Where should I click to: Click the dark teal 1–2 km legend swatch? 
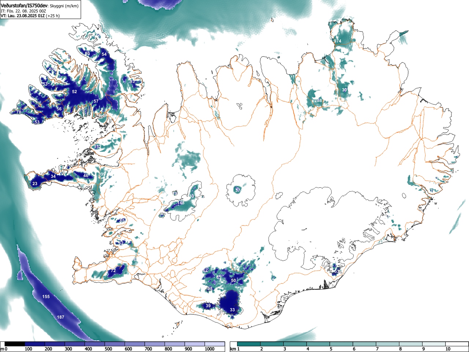pos(249,344)
